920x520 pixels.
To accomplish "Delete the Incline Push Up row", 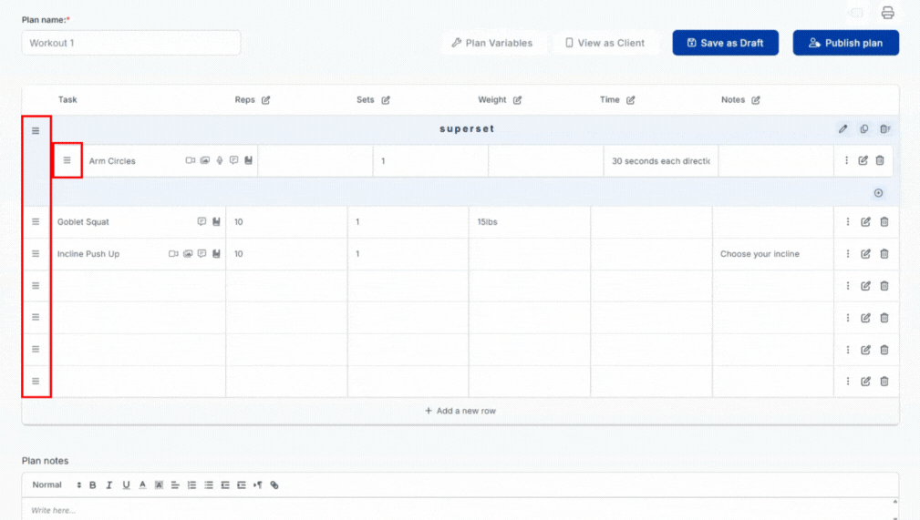I will [x=884, y=254].
